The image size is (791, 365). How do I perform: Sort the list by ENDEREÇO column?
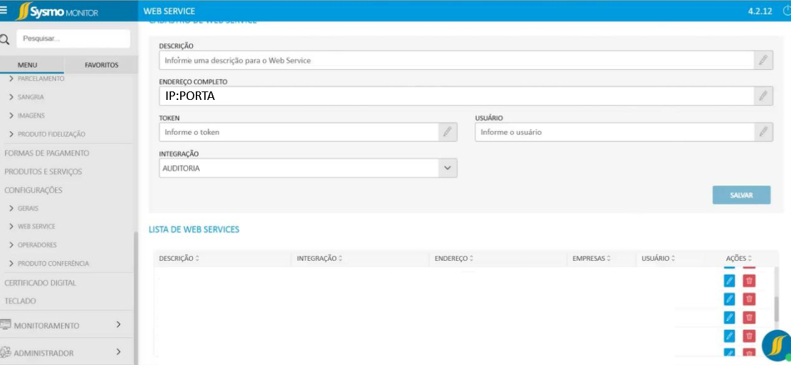[x=453, y=258]
